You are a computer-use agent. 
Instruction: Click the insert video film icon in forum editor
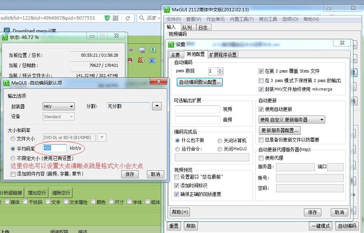click(152, 60)
